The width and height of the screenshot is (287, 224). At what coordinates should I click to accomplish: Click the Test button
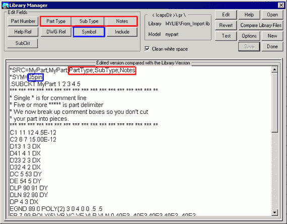click(226, 36)
